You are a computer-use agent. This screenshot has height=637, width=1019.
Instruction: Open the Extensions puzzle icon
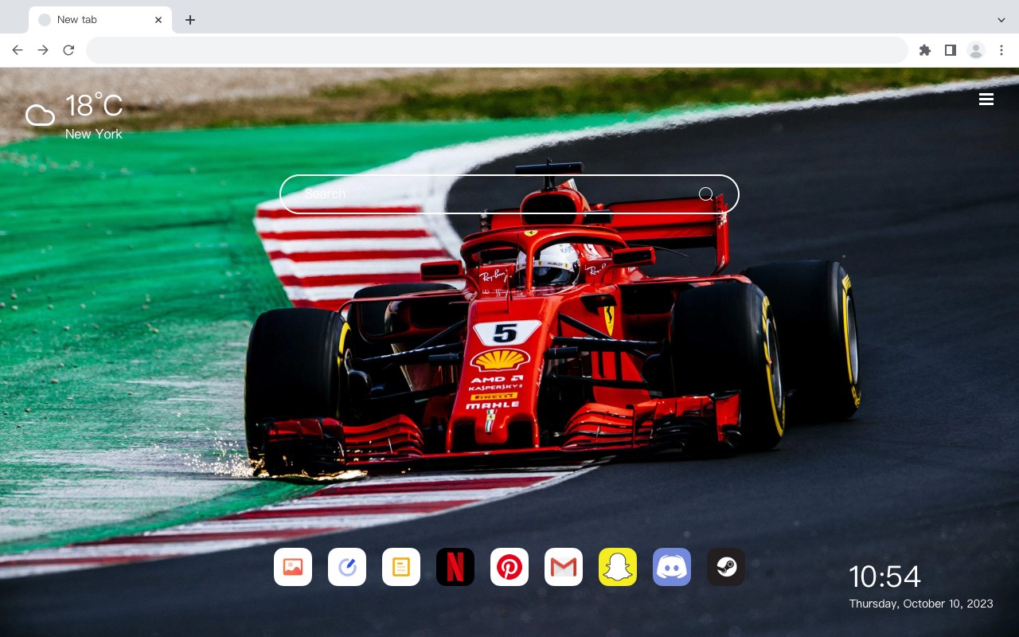point(924,50)
